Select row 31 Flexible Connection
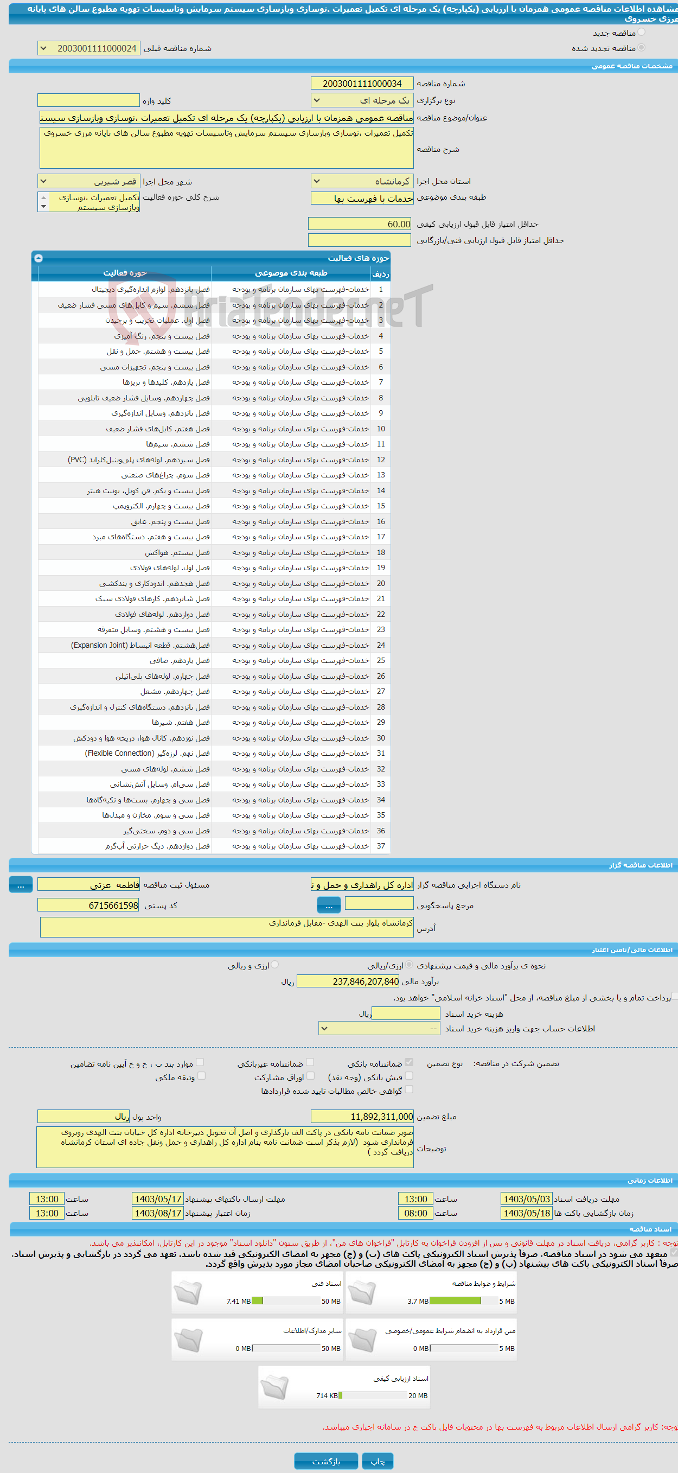The width and height of the screenshot is (678, 1473). 214,753
